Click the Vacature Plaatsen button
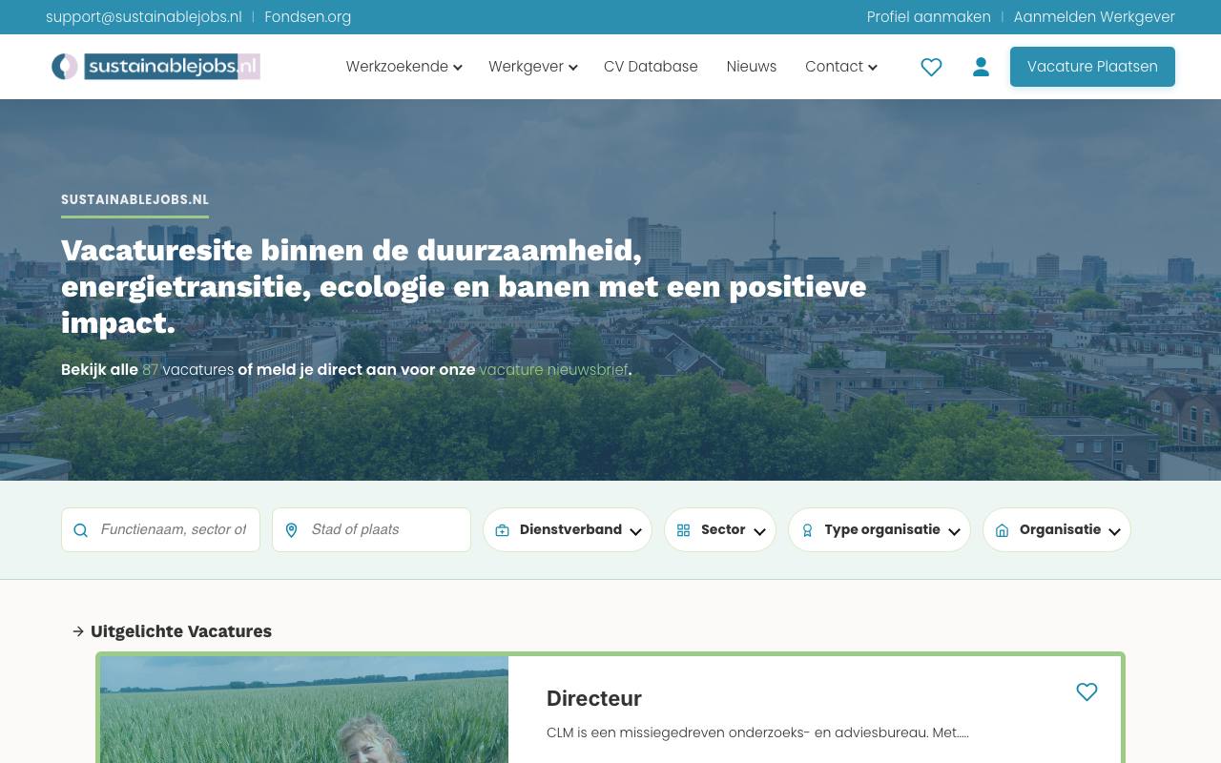Viewport: 1221px width, 763px height. 1092,67
